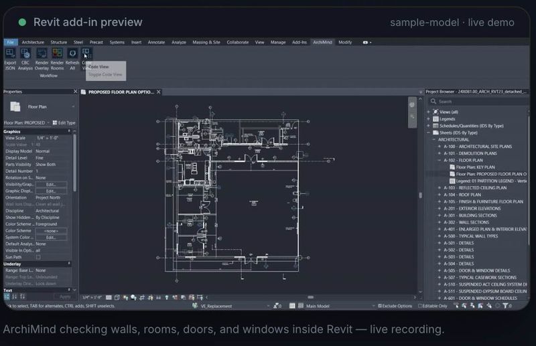Switch to the Architecture ribbon tab
The image size is (536, 346).
click(x=33, y=42)
